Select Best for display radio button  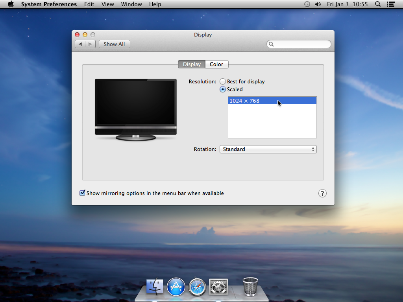(223, 81)
